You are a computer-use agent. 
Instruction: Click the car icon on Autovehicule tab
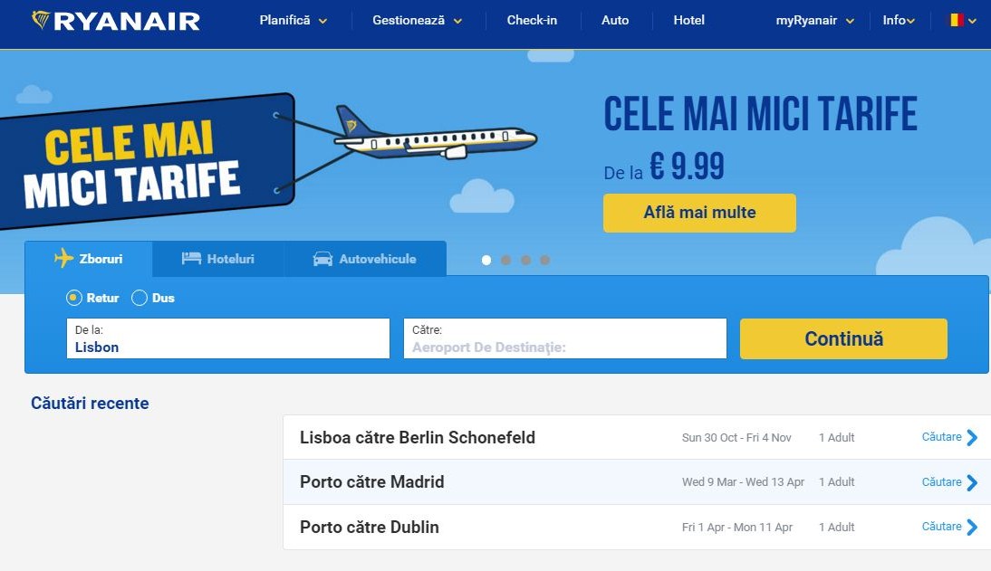click(322, 258)
